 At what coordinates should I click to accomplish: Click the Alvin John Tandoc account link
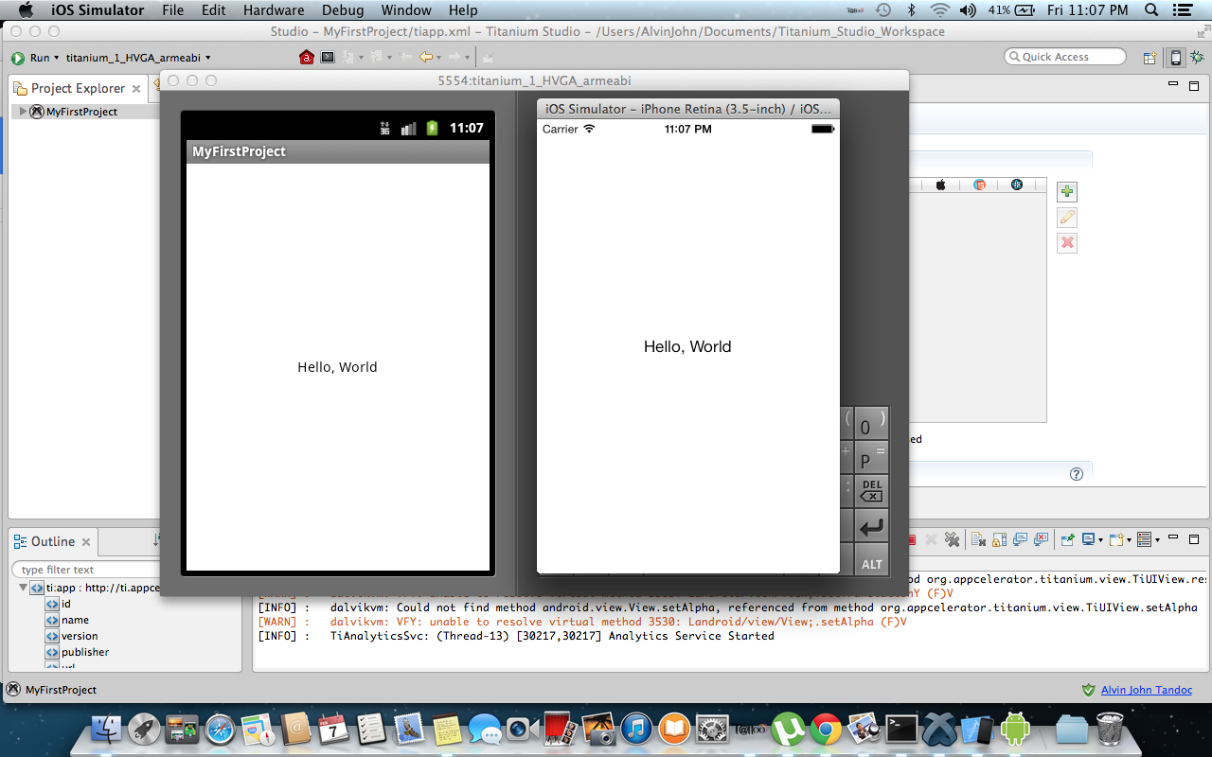point(1146,690)
